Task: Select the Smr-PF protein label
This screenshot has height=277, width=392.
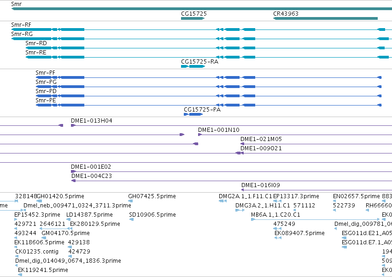Action: click(x=45, y=73)
